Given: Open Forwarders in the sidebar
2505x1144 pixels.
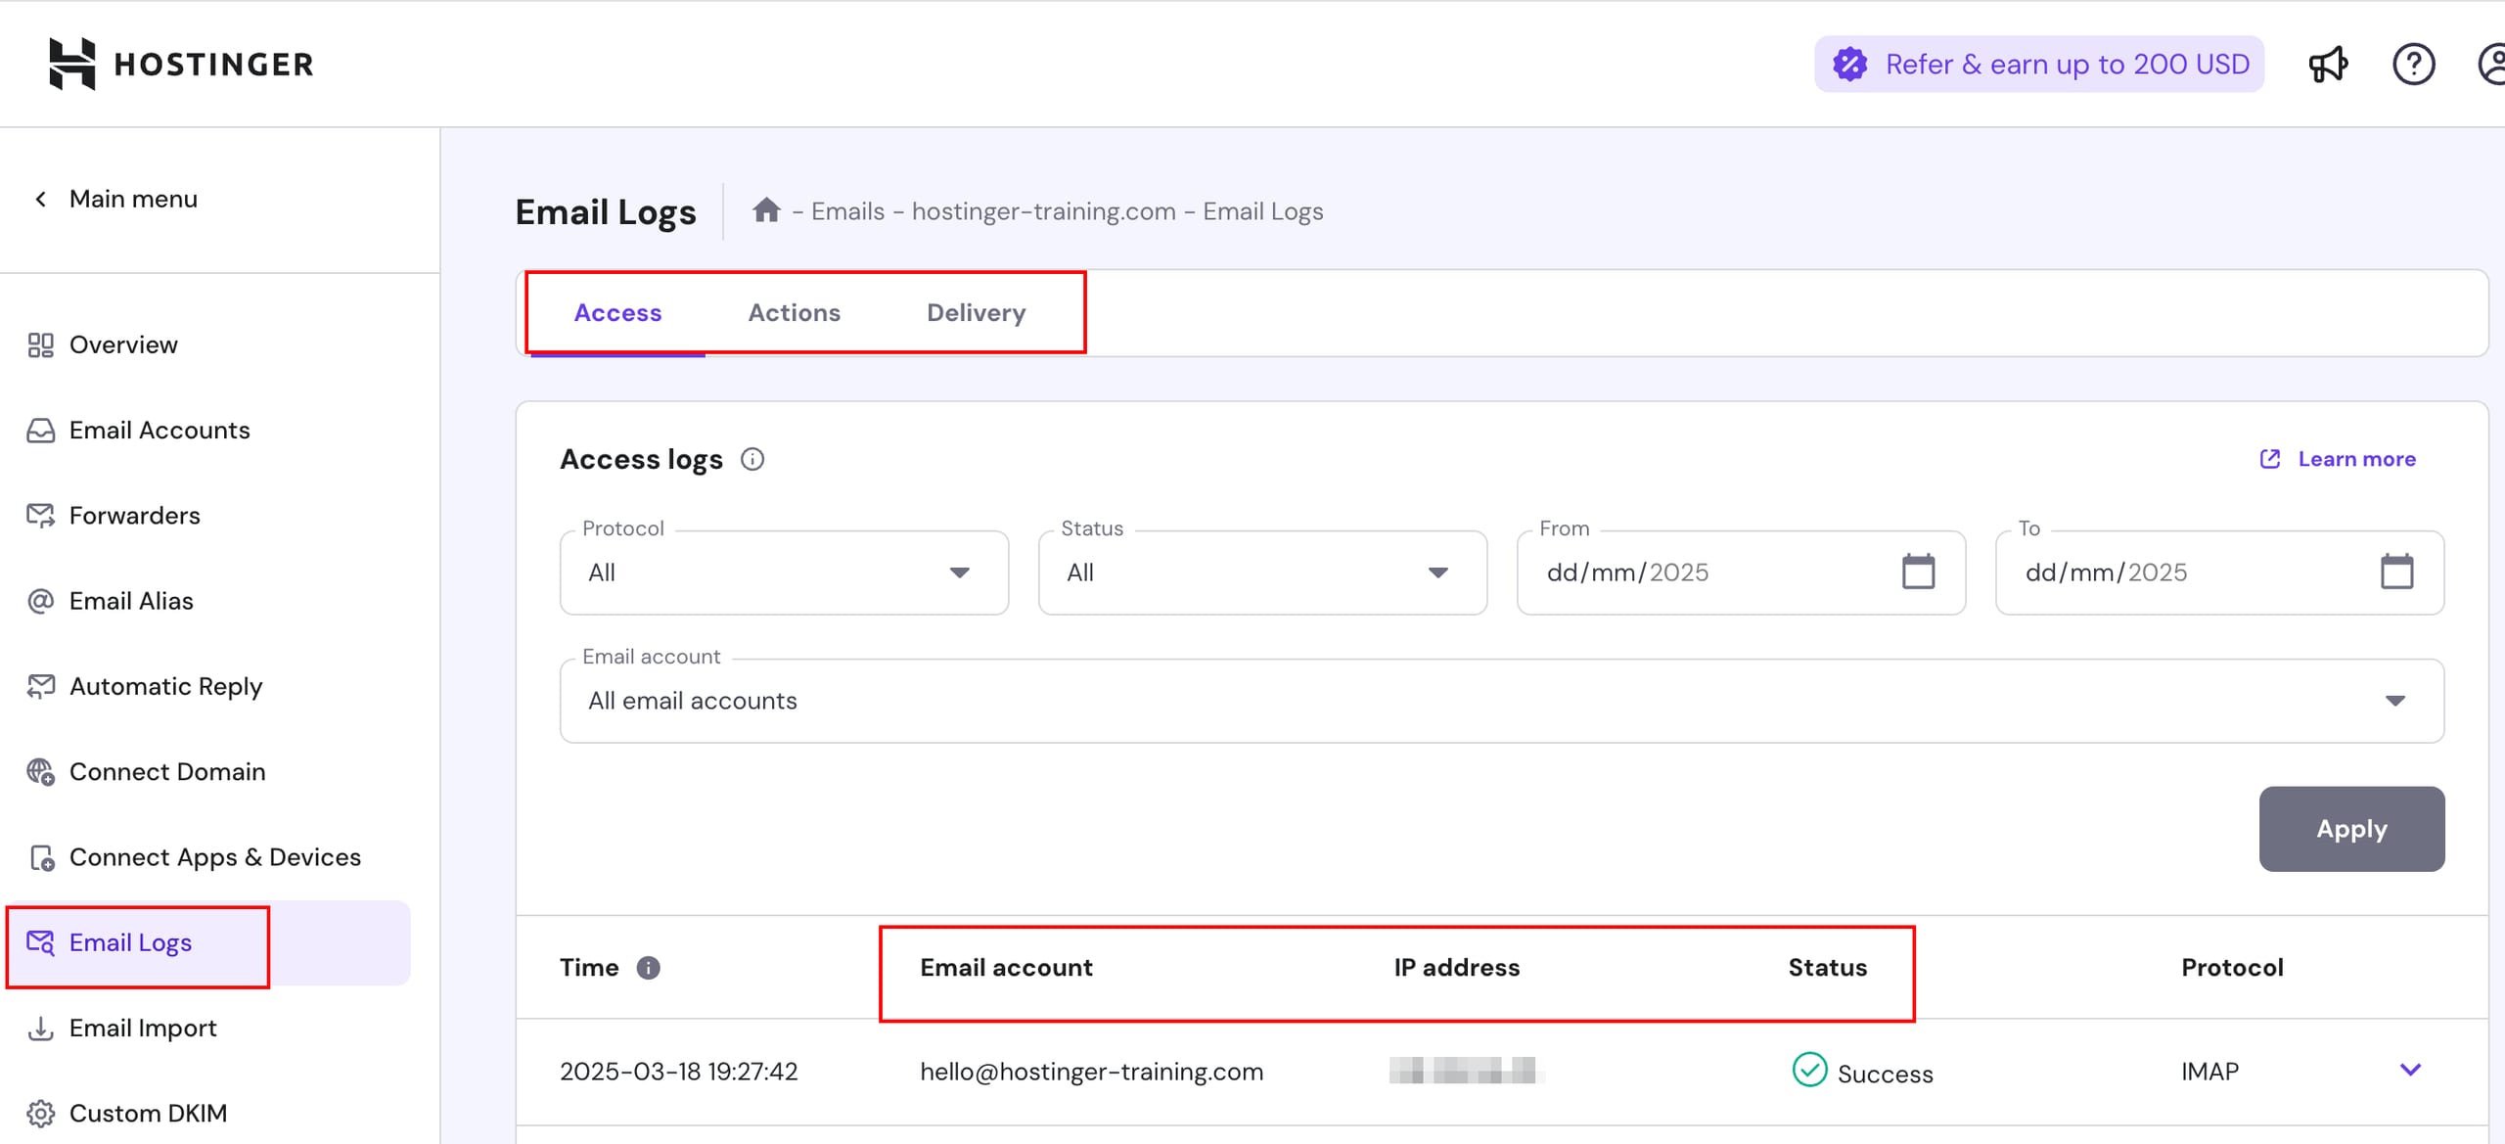Looking at the screenshot, I should click(x=134, y=516).
